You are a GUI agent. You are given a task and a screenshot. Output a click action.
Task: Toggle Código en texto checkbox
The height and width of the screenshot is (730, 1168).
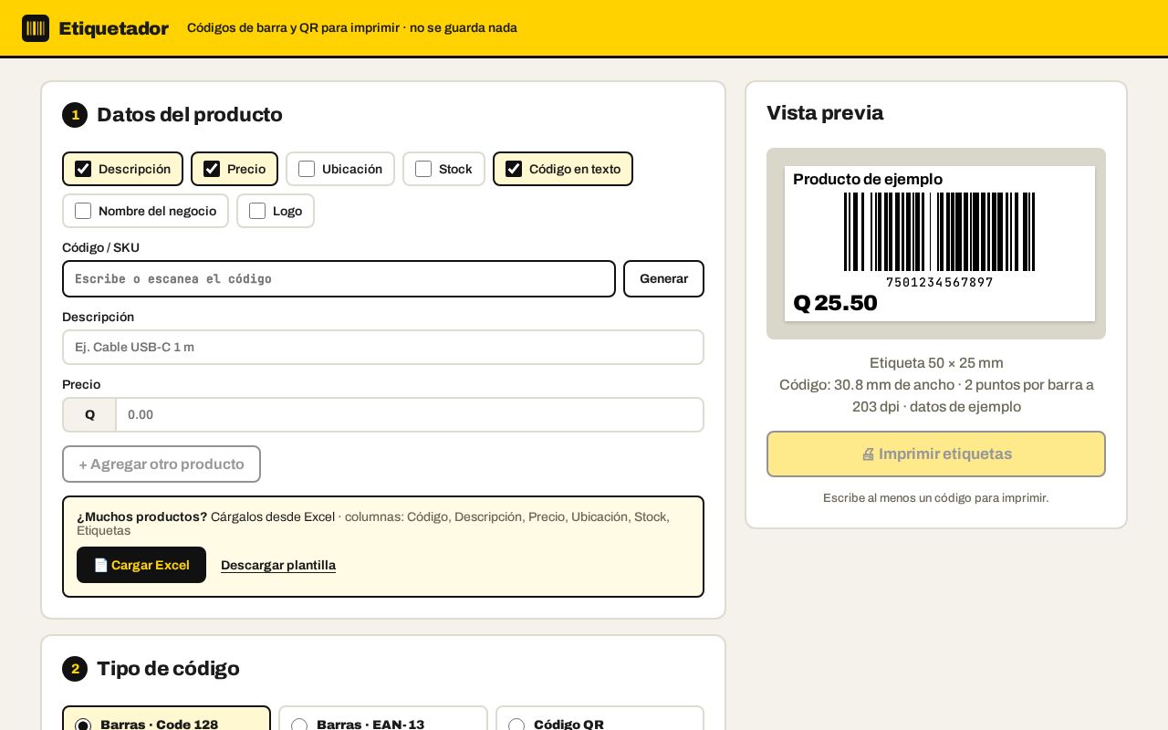pyautogui.click(x=514, y=169)
